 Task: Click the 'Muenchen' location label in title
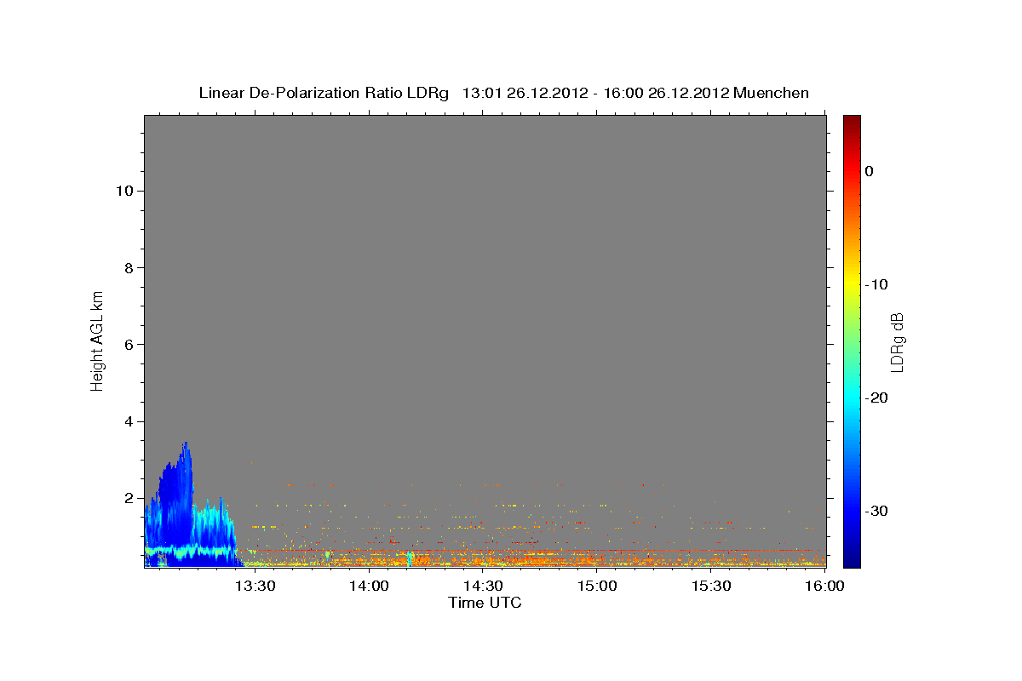771,93
